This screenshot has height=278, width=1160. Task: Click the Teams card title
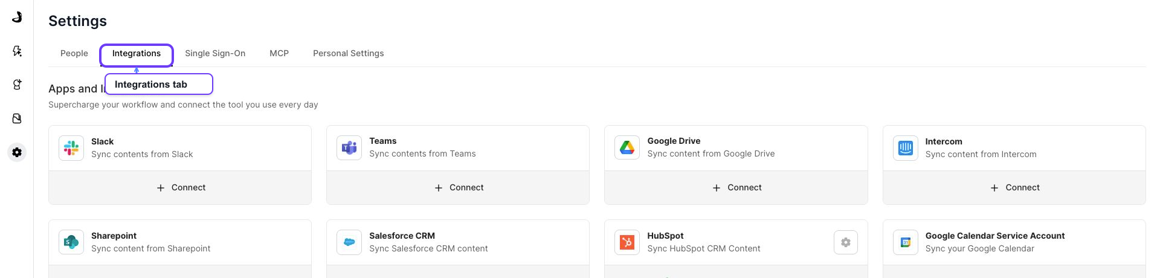(383, 141)
